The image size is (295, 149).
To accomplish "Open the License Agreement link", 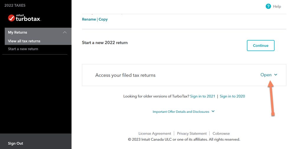I will (155, 133).
